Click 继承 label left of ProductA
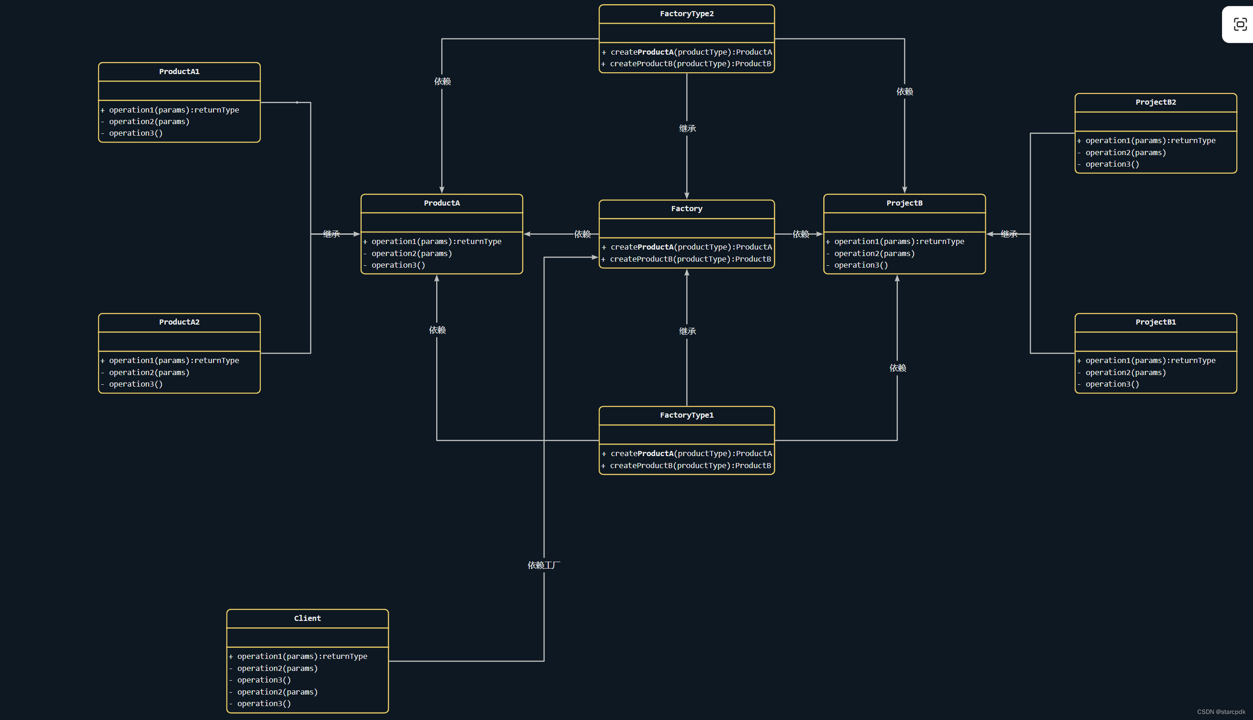This screenshot has height=720, width=1253. tap(331, 234)
